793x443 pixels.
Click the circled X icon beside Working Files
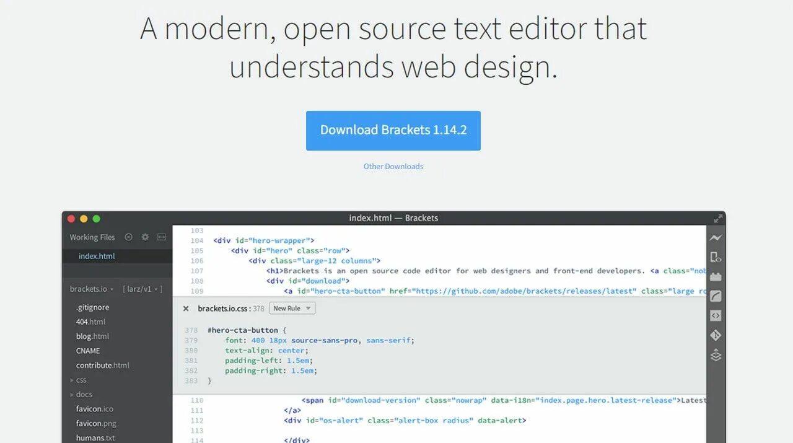[x=129, y=237]
